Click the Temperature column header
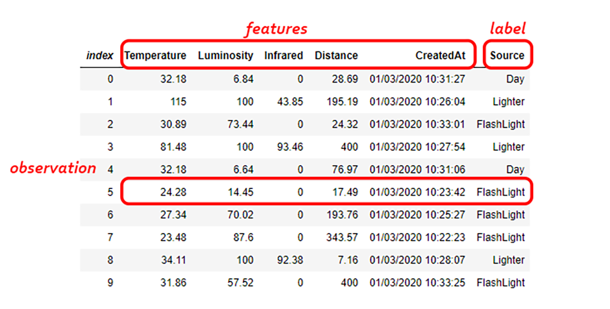 (155, 56)
